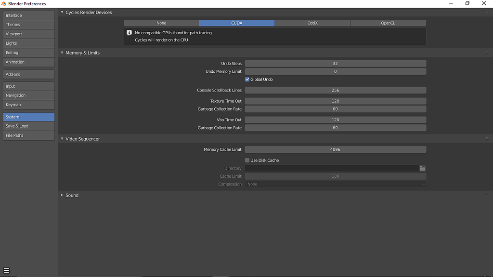Grab the Sound panel drag handle
The image size is (493, 277).
488,195
